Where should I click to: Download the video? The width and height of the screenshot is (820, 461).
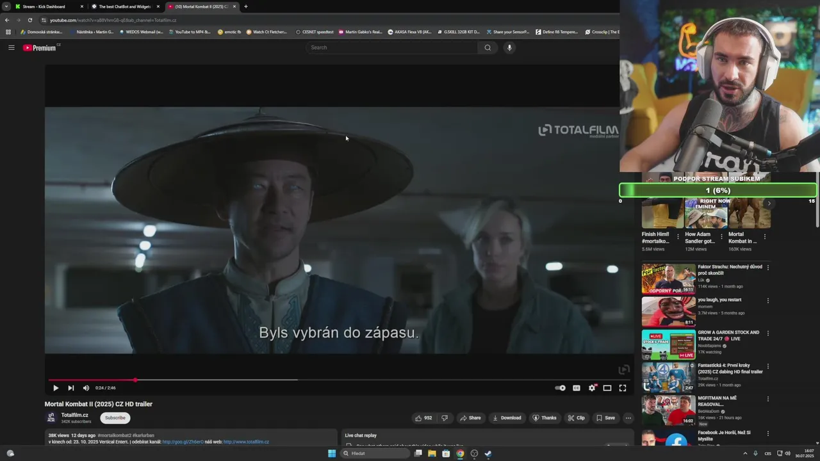click(507, 418)
